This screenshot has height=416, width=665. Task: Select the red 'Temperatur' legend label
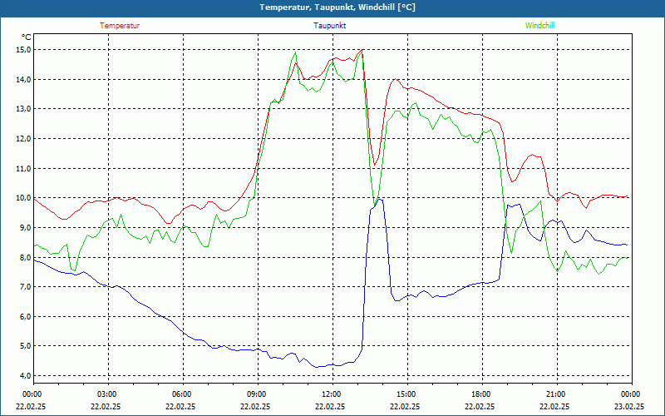point(120,26)
